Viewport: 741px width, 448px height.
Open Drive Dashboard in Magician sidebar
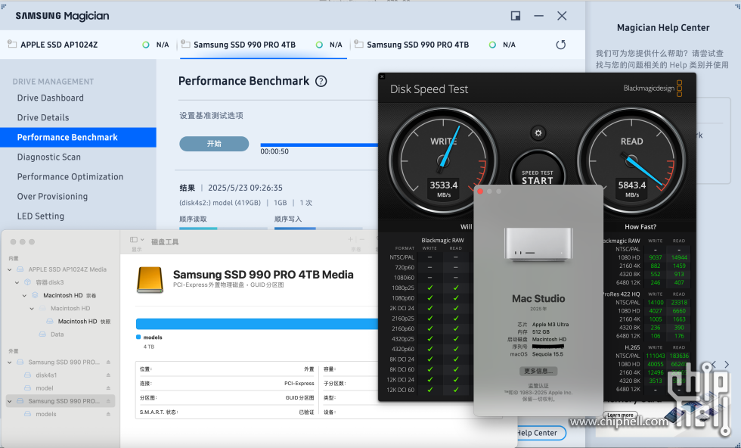(x=50, y=98)
